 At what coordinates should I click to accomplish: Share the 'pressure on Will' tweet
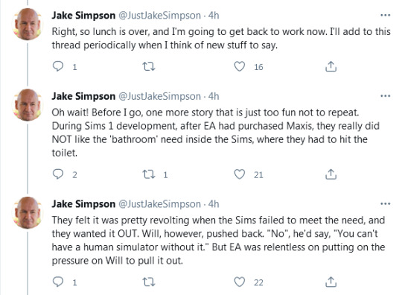pos(331,282)
